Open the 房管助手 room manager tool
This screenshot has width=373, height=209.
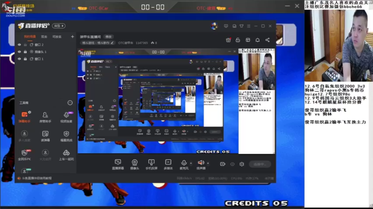click(45, 117)
